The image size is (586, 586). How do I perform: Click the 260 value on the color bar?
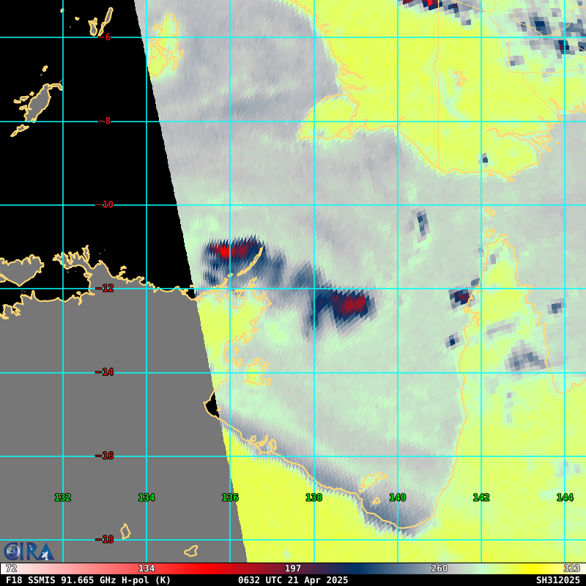tap(439, 568)
